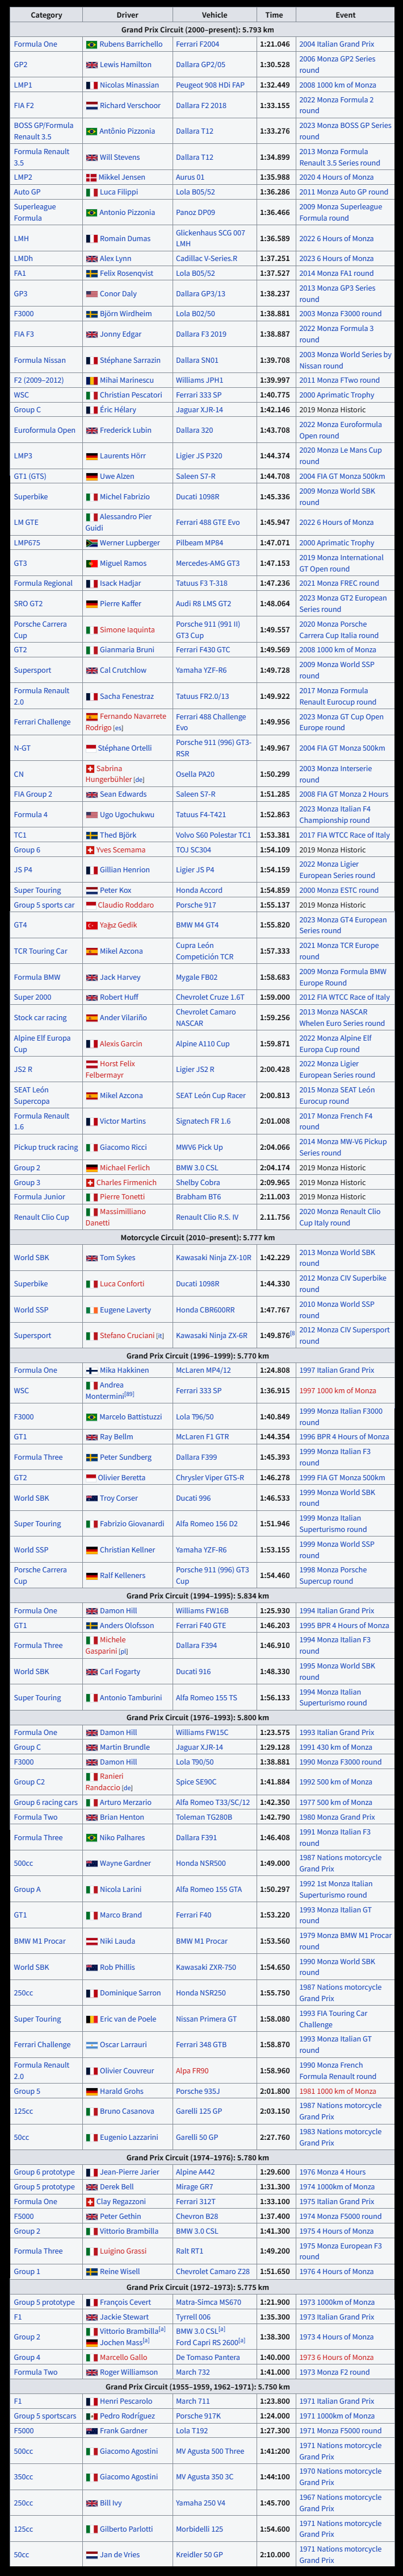Click the Spanish flag next to Fernando Navarrete Rodrigo
This screenshot has width=403, height=2576.
91,717
